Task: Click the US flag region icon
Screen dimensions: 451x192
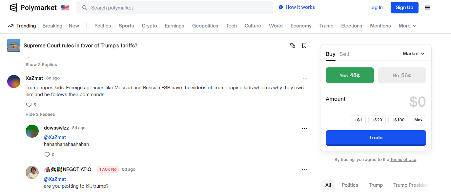Action: coord(65,8)
